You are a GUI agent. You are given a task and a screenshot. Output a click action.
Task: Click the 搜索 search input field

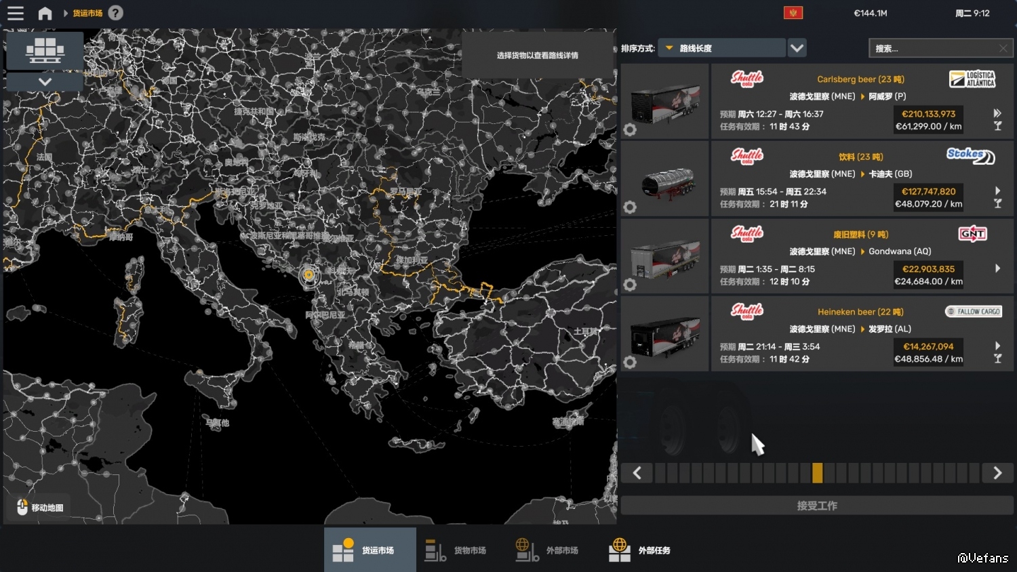point(932,48)
